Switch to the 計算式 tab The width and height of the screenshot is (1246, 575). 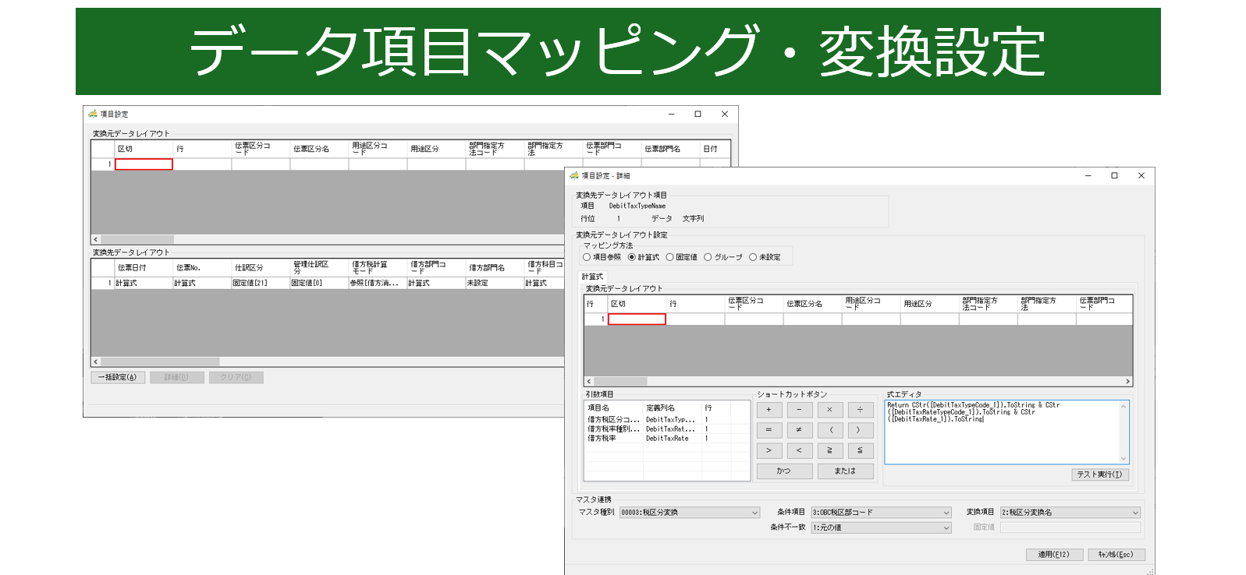(x=592, y=277)
